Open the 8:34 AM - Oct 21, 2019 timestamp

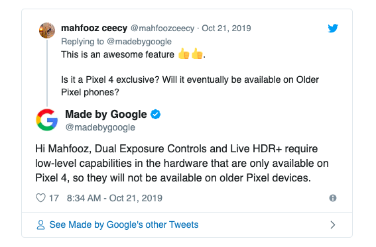pyautogui.click(x=114, y=198)
